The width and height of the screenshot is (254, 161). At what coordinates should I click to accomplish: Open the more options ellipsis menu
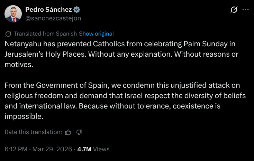coord(246,10)
